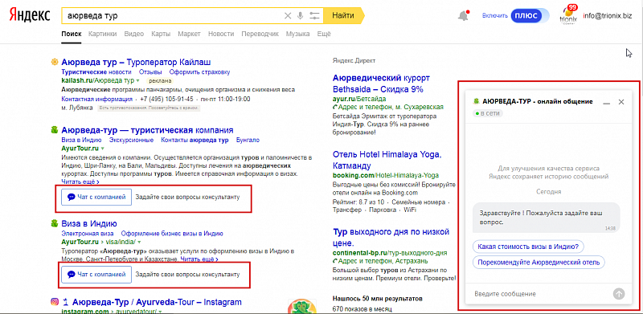Click the favicon beside Виза в Индию result

coord(54,223)
